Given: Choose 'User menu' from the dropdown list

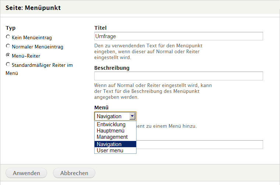Looking at the screenshot, I should click(110, 150).
